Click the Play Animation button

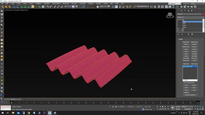[163, 107]
